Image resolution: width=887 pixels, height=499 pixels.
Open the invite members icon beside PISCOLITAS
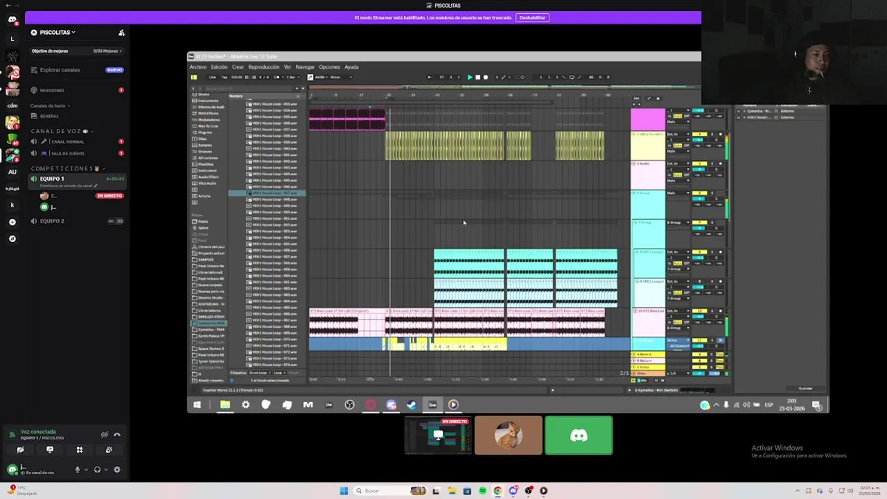(x=121, y=33)
